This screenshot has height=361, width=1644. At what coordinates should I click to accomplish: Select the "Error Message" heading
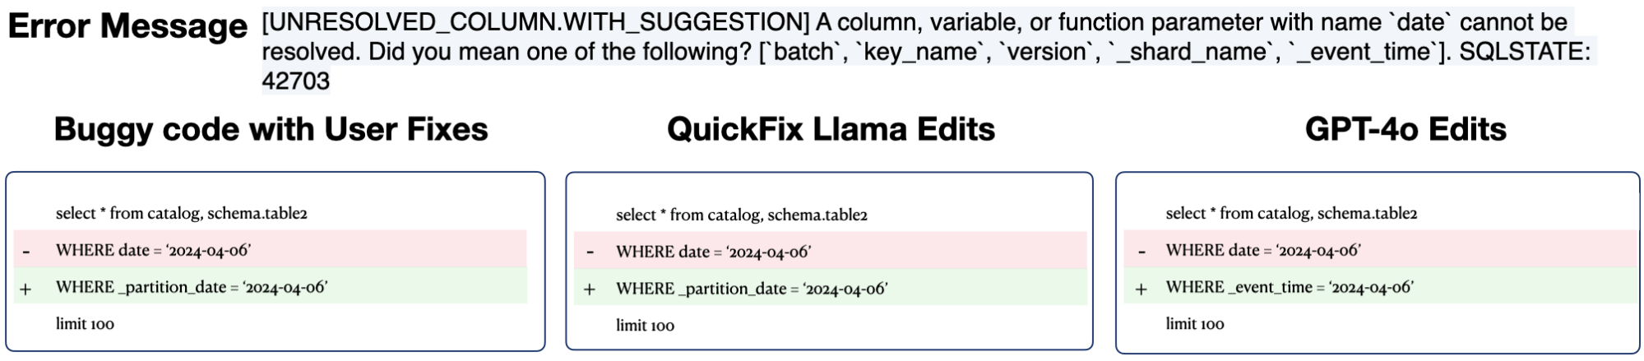[x=127, y=26]
